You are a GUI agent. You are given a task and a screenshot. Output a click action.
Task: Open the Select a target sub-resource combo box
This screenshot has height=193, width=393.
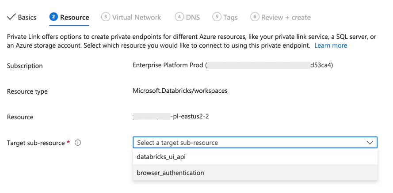(255, 143)
